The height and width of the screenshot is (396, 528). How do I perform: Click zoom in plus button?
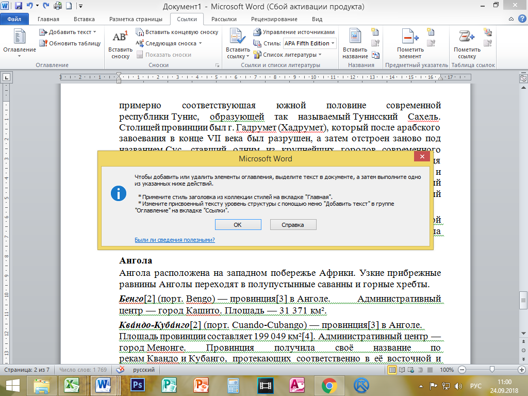click(x=522, y=370)
